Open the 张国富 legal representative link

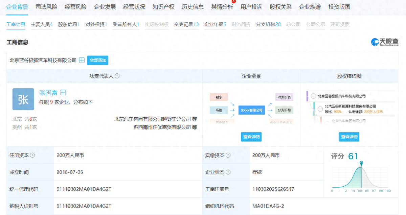coord(48,93)
